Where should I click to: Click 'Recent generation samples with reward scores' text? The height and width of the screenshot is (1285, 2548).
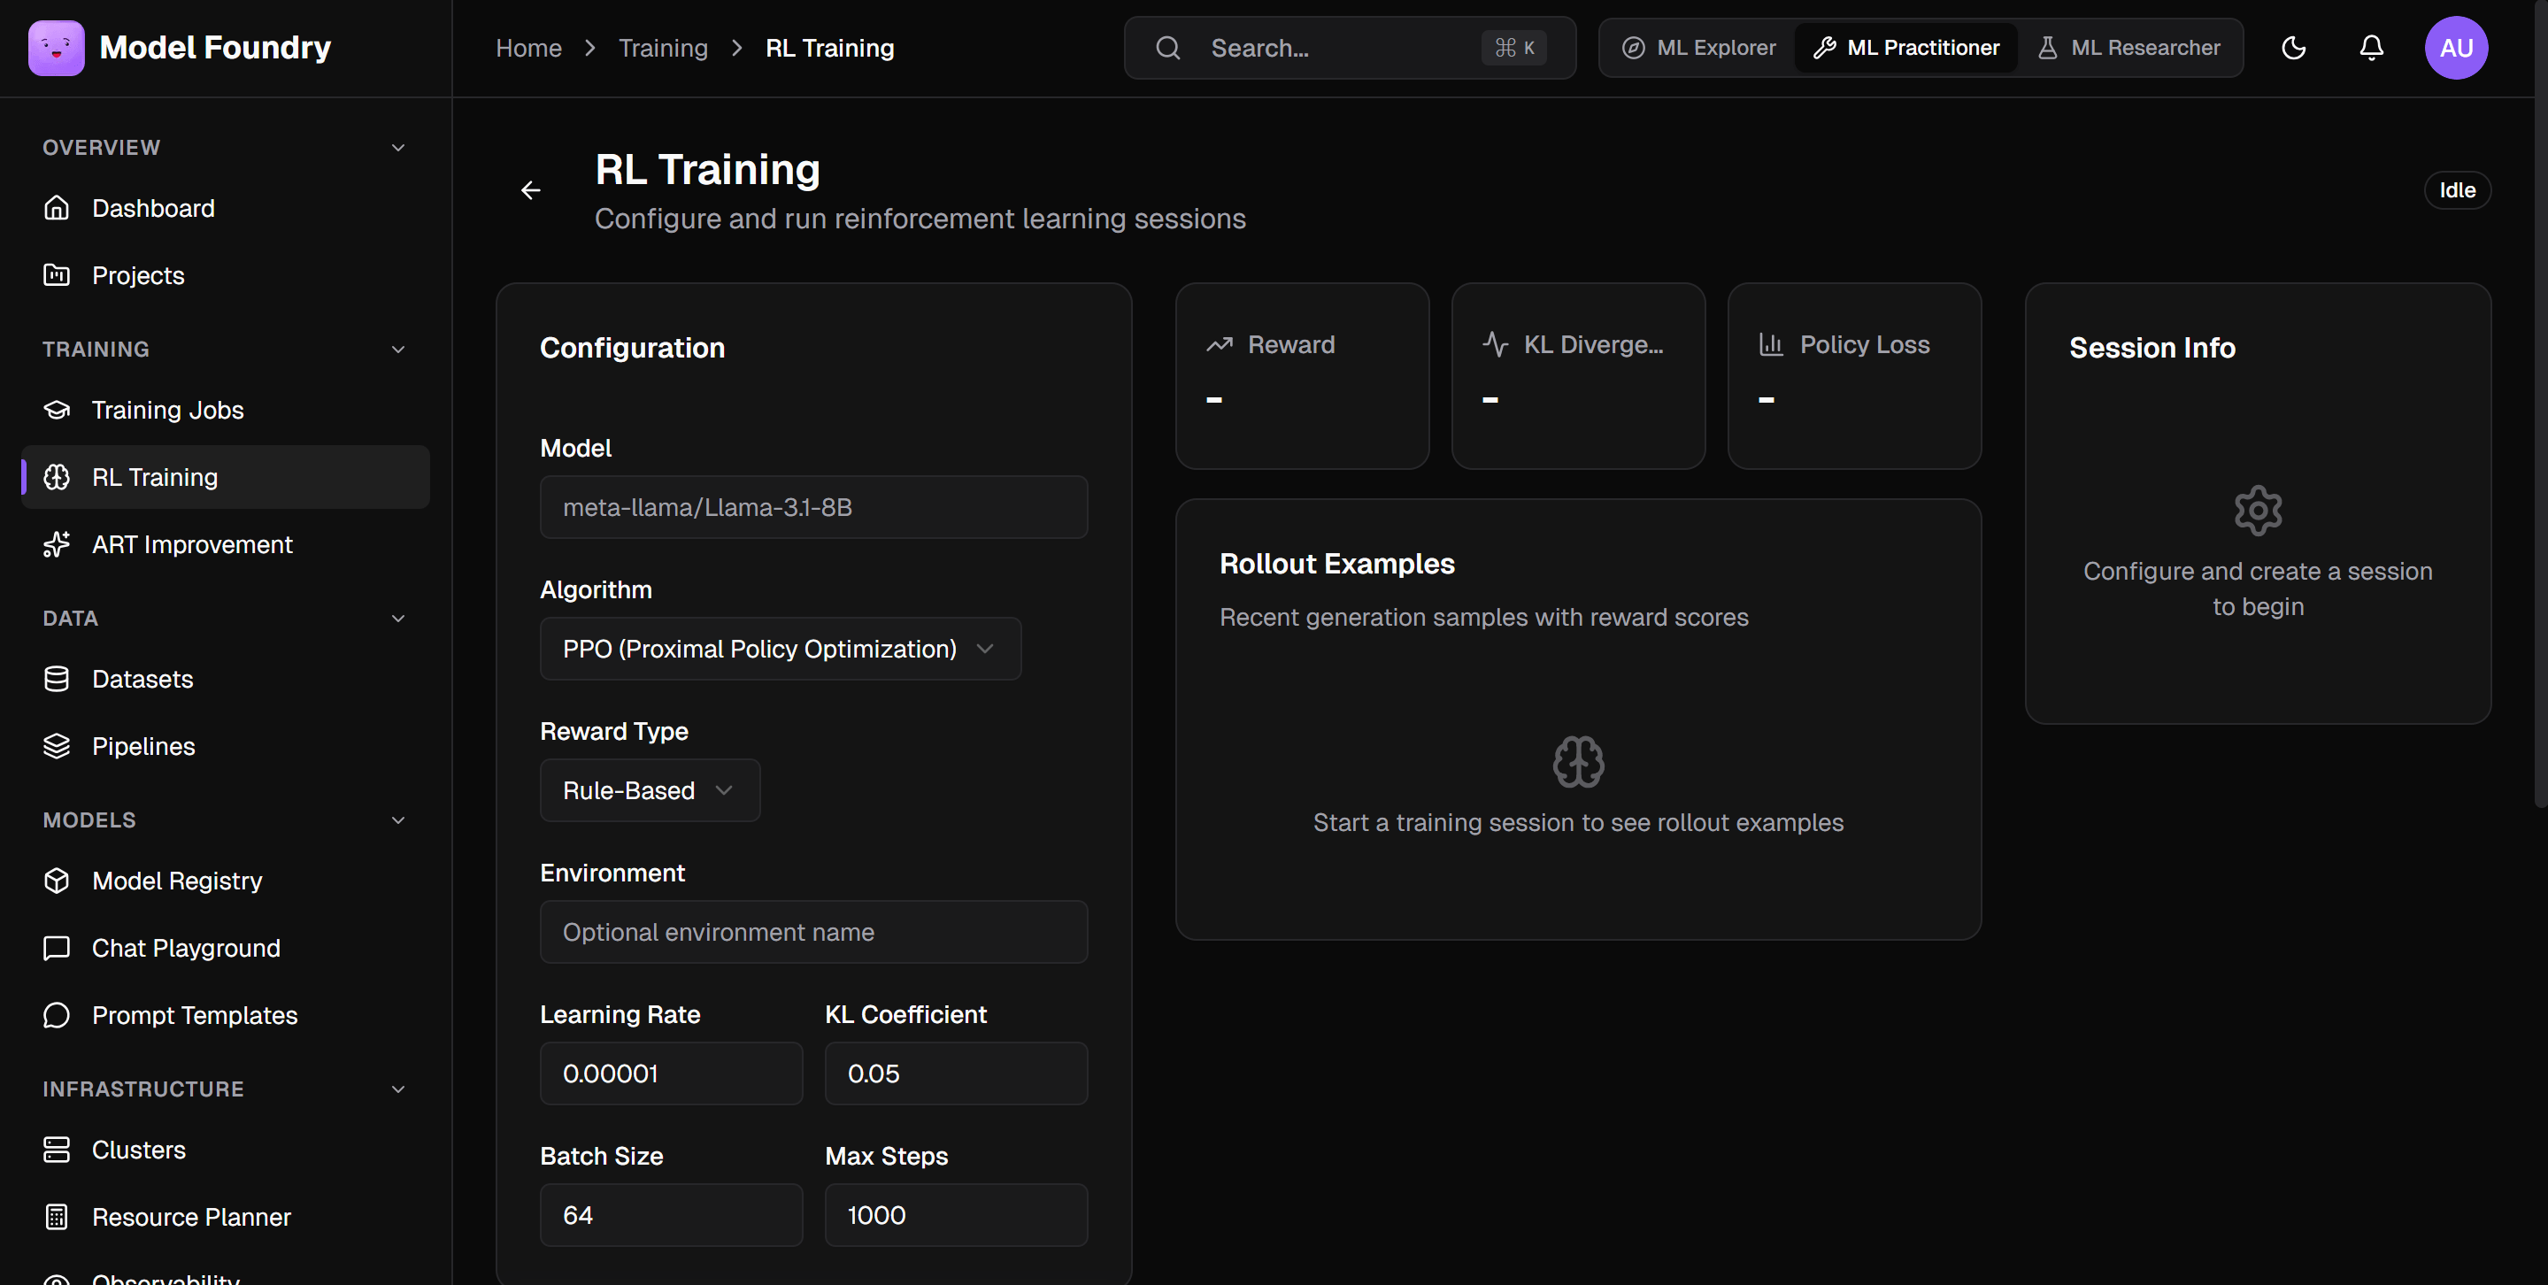point(1483,617)
